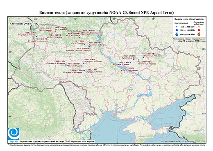213x151 pixels.
Task: Click the '13:06 4,55 МВт' label
Action: (x=74, y=34)
